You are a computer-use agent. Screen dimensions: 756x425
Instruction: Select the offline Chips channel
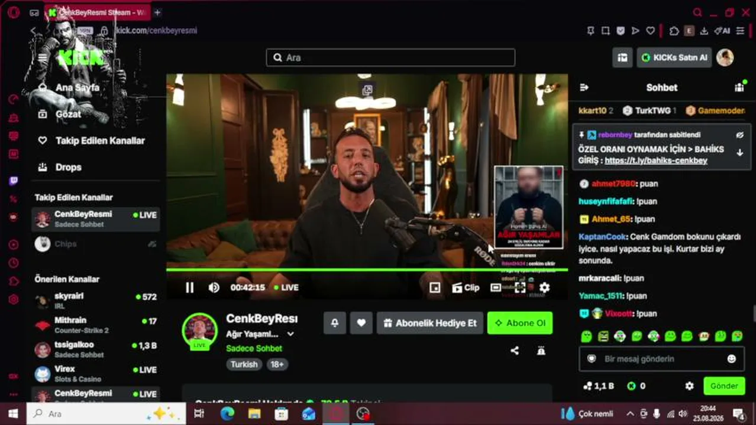tap(95, 244)
